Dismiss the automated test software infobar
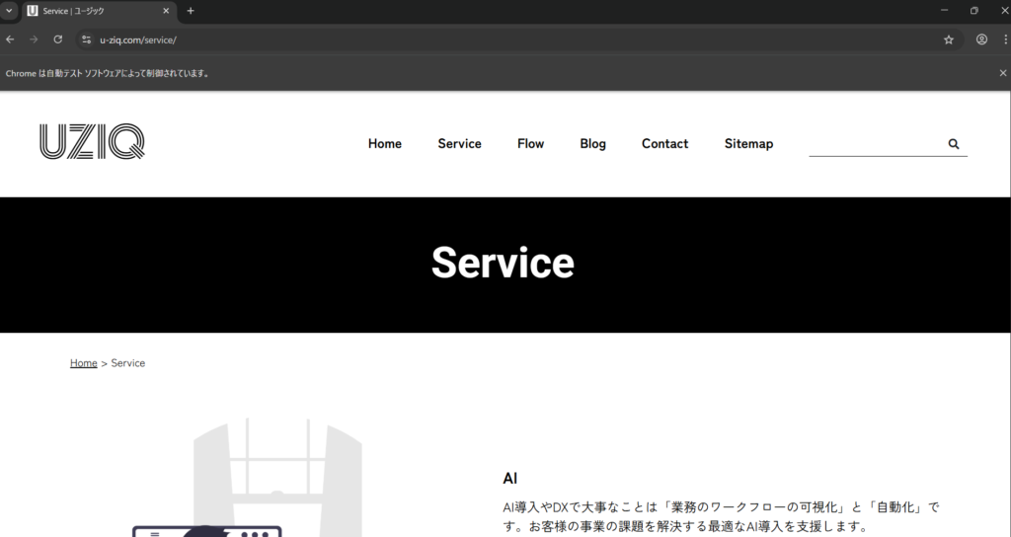The image size is (1011, 537). point(1003,73)
